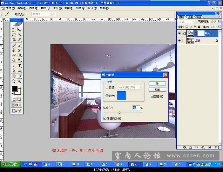Pick the Lasso tool
Viewport: 223px width, 172px height.
tap(14, 35)
